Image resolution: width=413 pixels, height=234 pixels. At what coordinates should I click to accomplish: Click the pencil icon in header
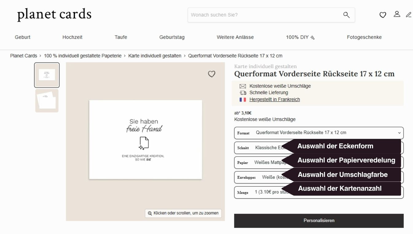tap(408, 14)
